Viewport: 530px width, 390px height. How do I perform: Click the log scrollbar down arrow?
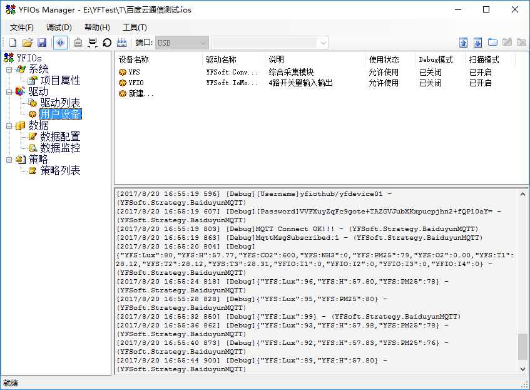click(x=522, y=369)
